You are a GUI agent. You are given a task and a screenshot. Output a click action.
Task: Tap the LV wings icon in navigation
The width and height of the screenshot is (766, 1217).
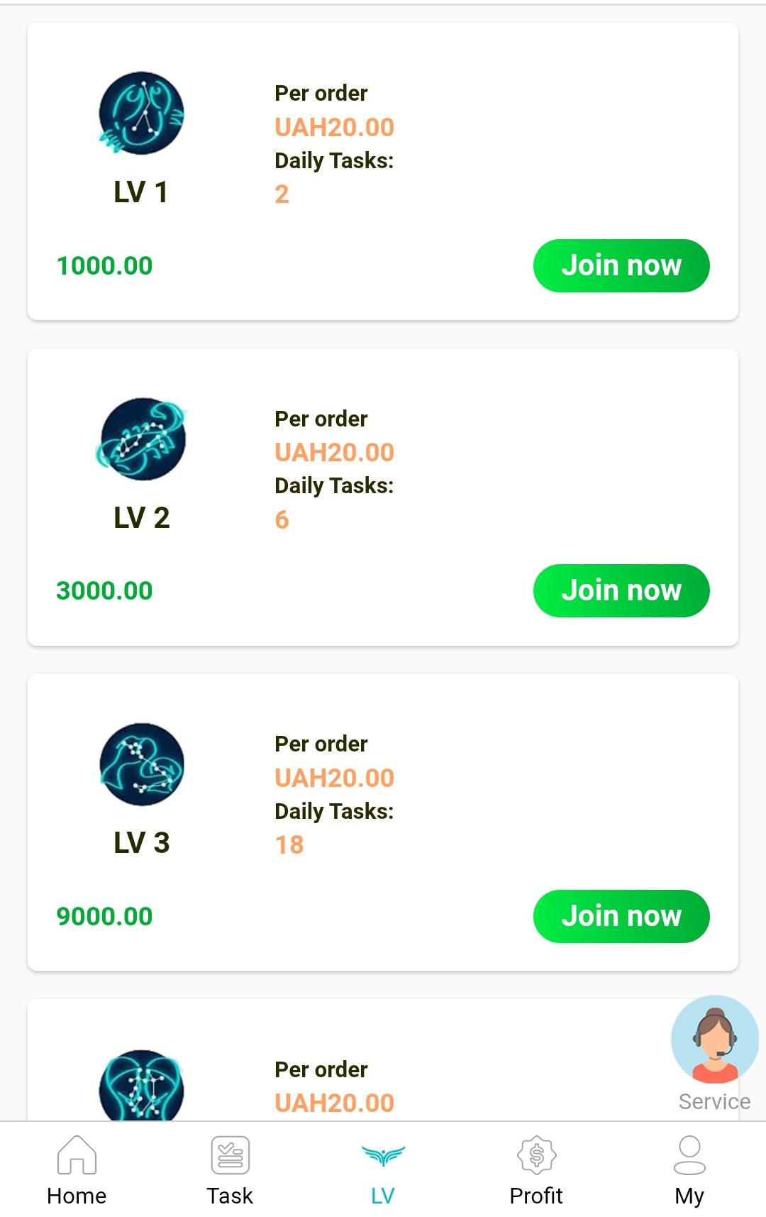coord(383,1156)
